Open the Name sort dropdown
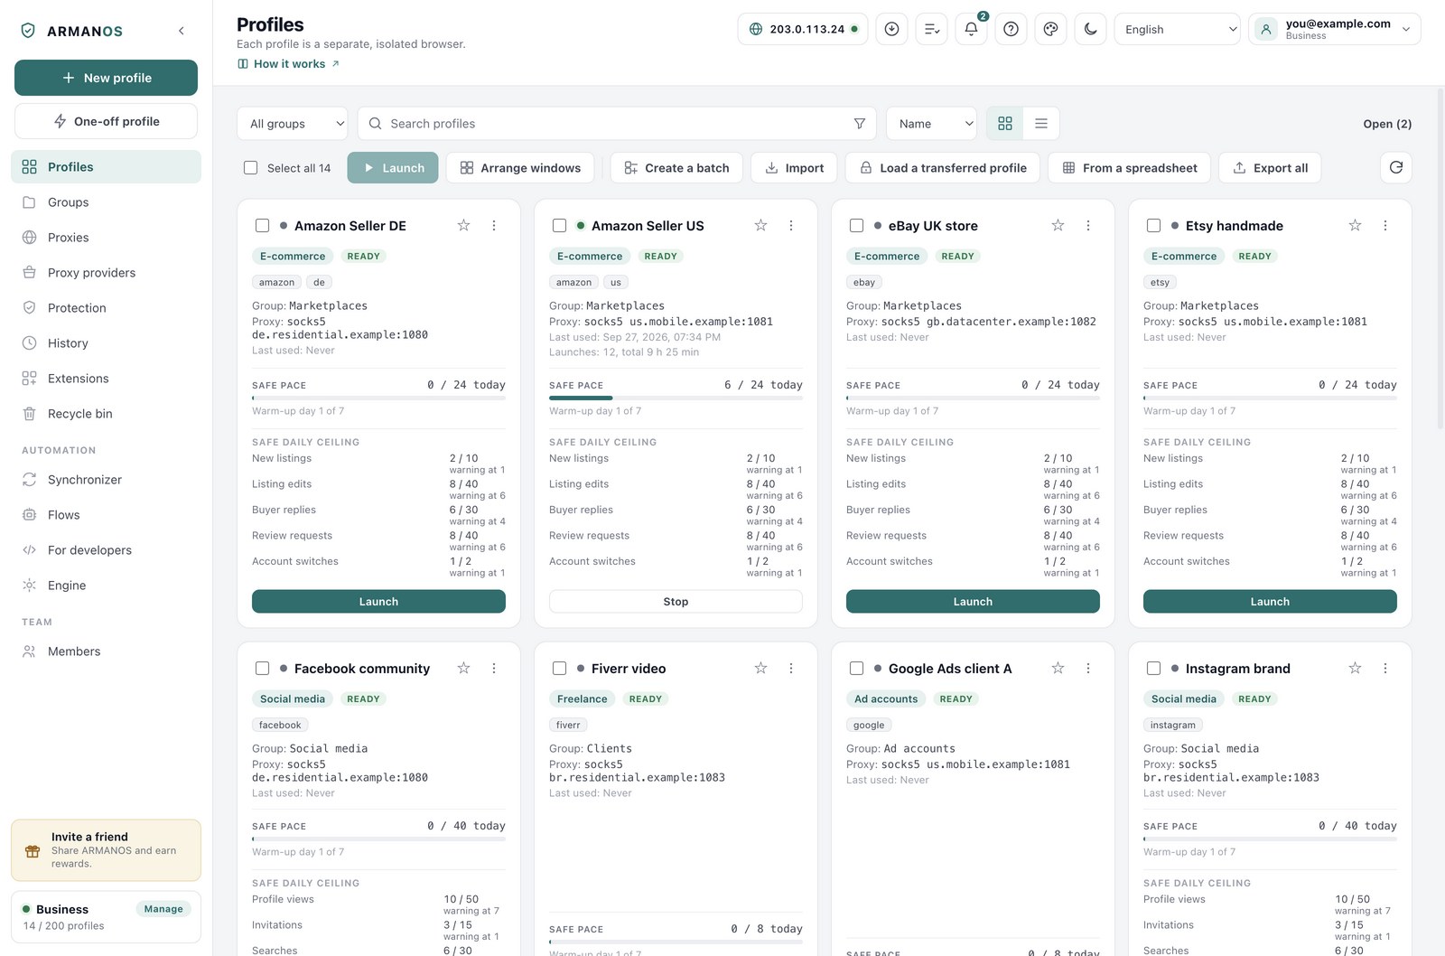The width and height of the screenshot is (1445, 956). (x=932, y=124)
